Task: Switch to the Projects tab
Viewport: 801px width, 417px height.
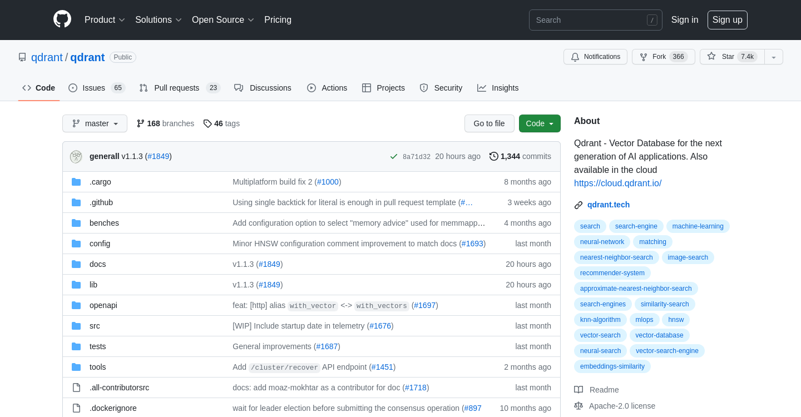Action: click(383, 88)
